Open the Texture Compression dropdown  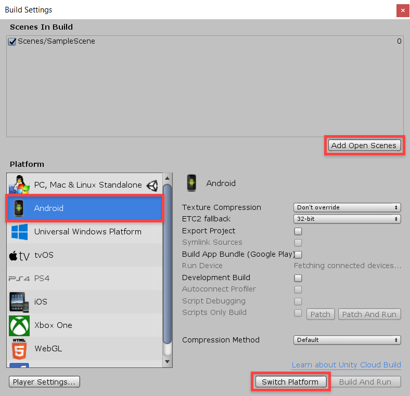[347, 207]
